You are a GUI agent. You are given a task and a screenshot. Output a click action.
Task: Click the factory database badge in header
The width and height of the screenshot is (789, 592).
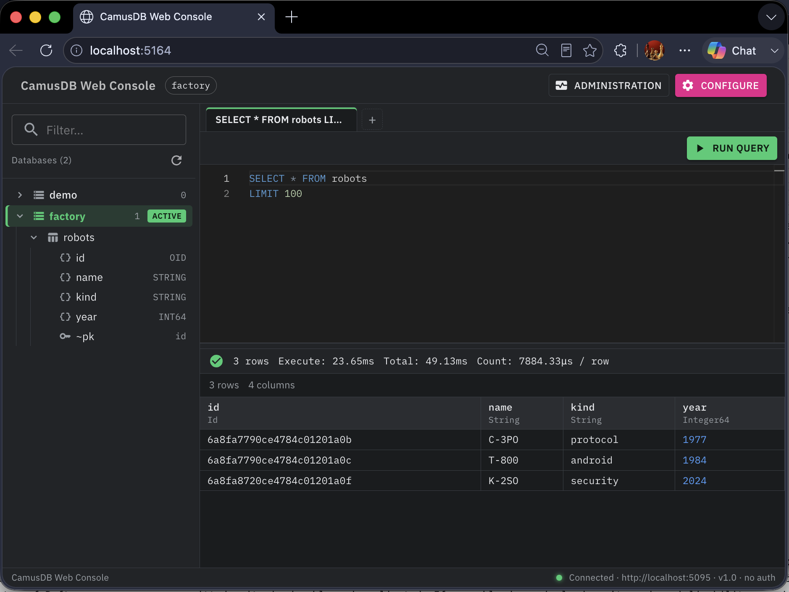(191, 86)
